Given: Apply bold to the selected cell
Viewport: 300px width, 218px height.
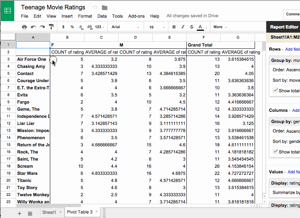Looking at the screenshot, I should coord(174,27).
